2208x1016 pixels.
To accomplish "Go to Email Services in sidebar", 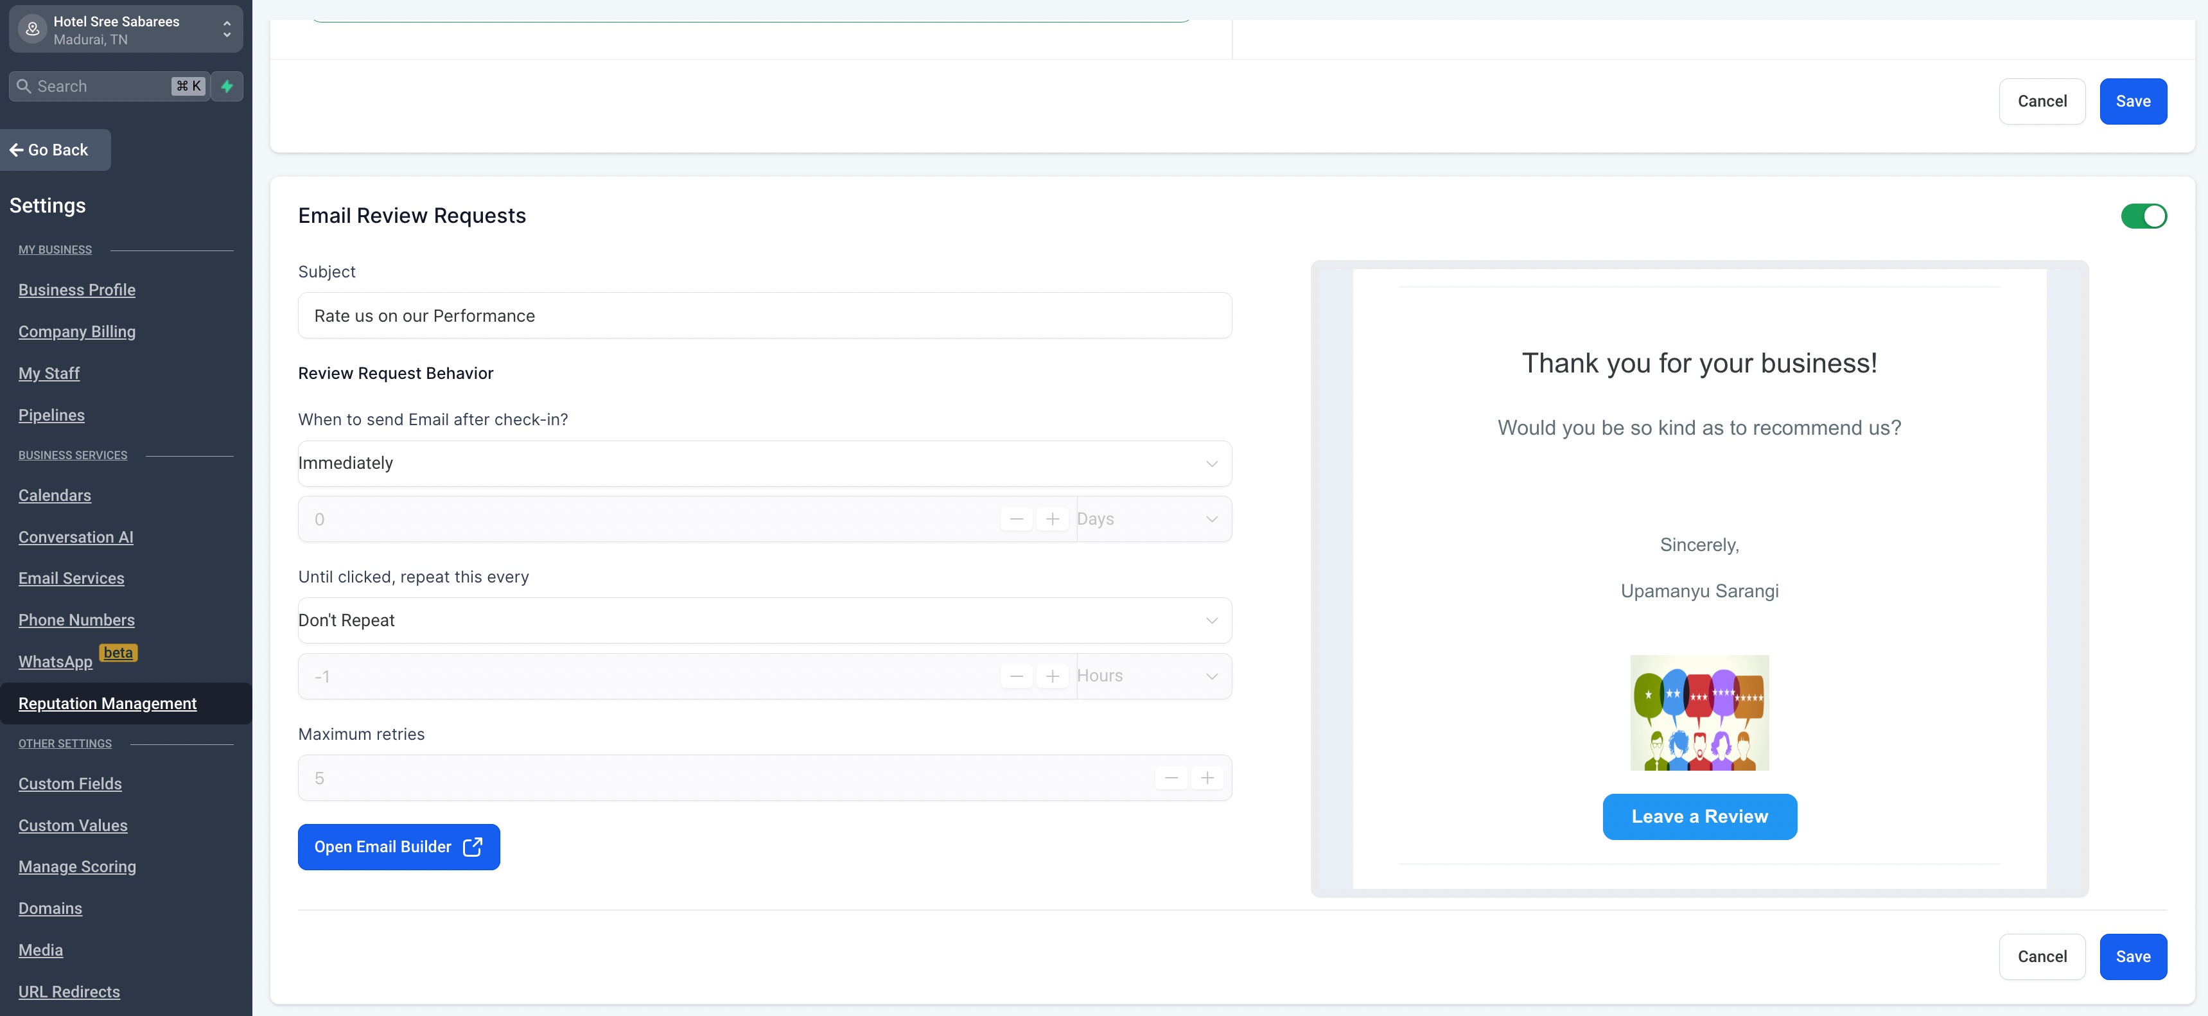I will click(x=71, y=579).
